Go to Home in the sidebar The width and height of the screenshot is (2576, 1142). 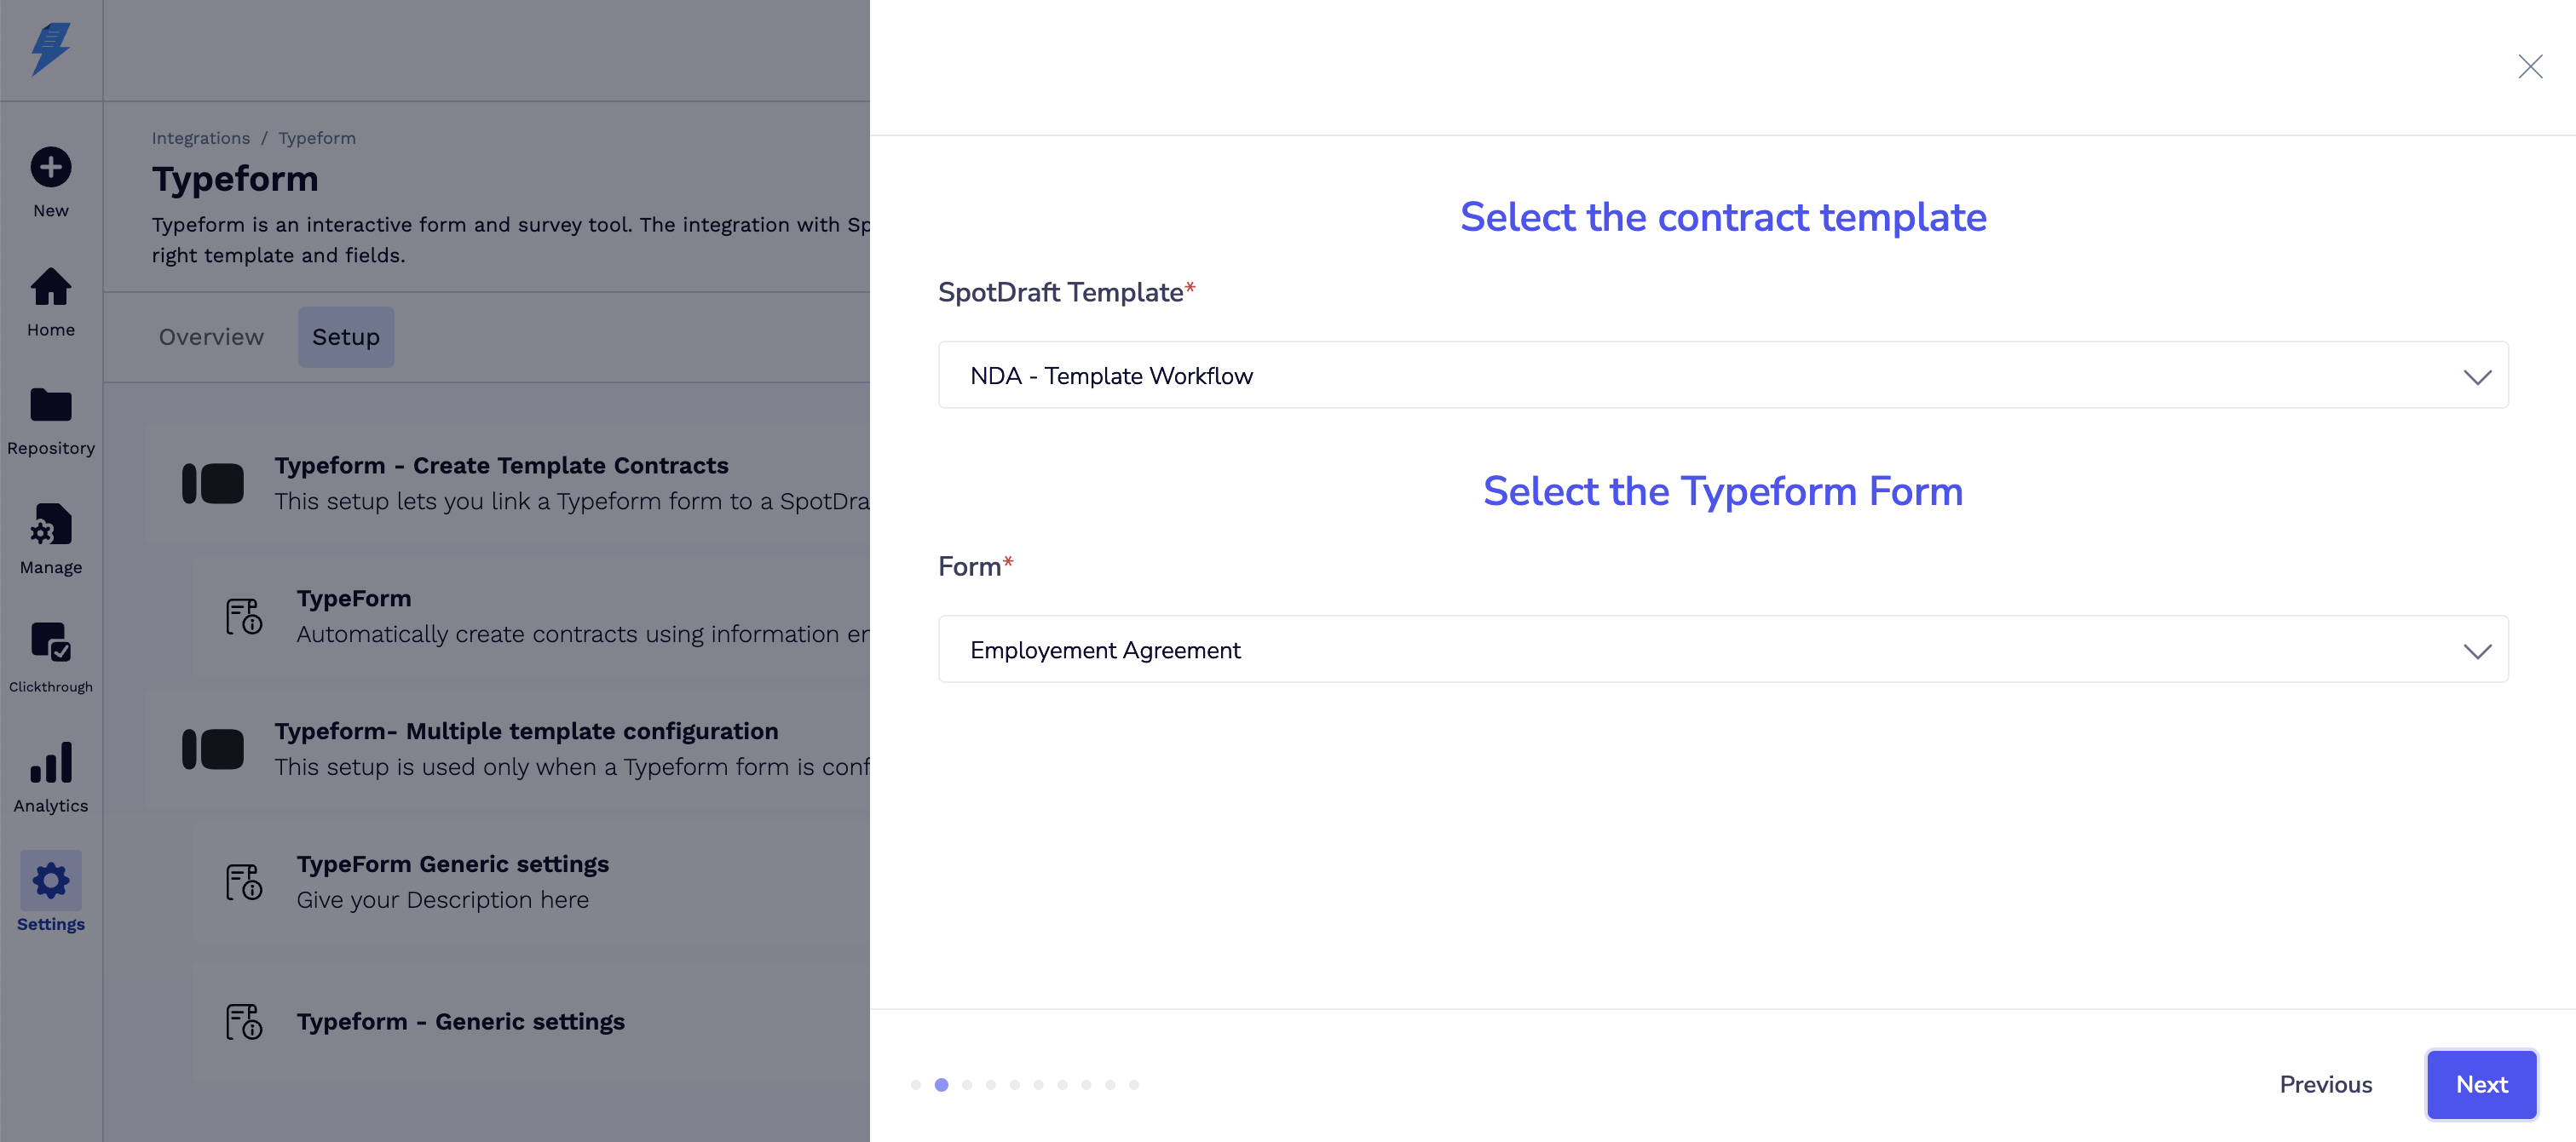50,288
